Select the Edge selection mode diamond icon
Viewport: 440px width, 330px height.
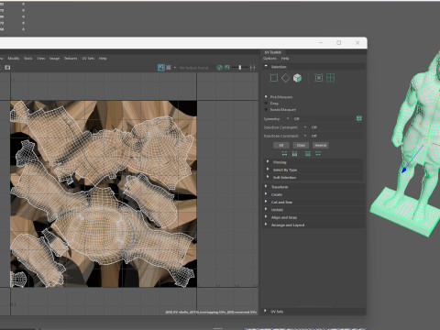pyautogui.click(x=285, y=78)
